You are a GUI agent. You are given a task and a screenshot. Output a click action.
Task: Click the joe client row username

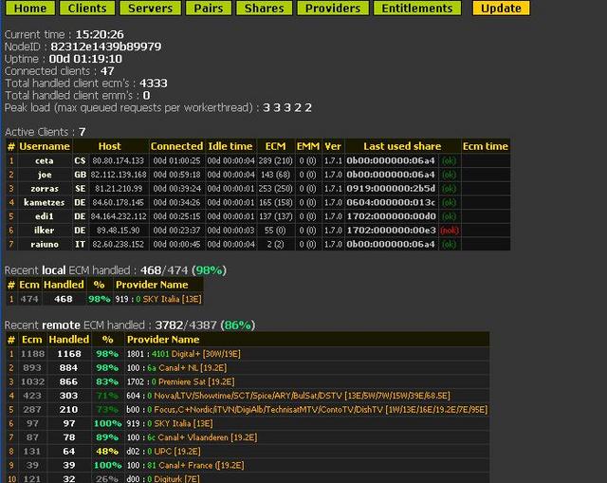44,175
